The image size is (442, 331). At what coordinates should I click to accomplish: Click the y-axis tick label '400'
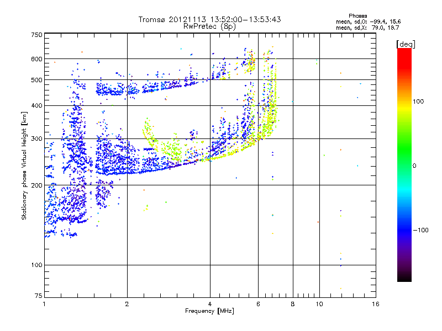pyautogui.click(x=36, y=106)
